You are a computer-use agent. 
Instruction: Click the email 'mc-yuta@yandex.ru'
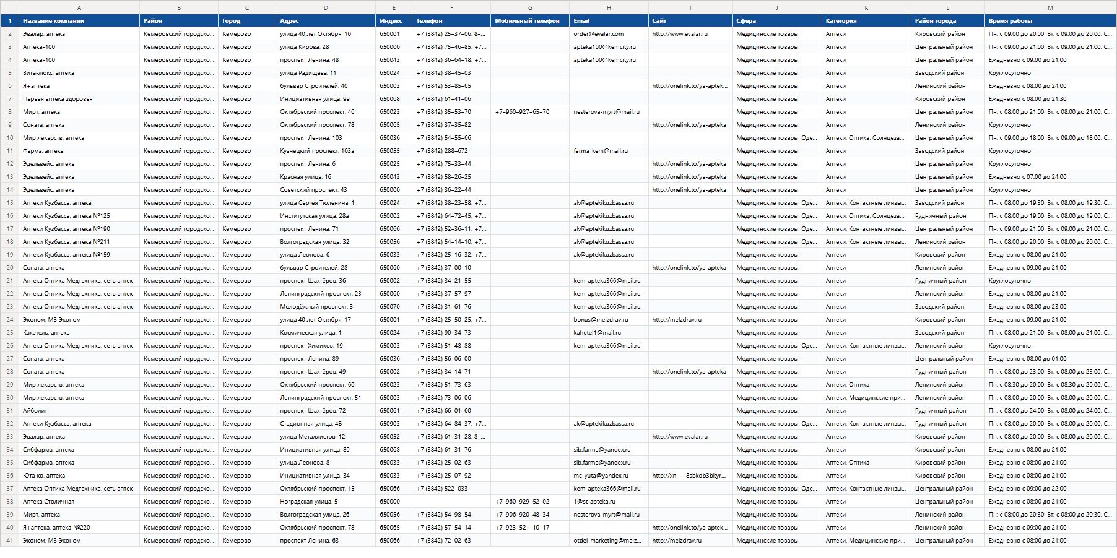(609, 476)
